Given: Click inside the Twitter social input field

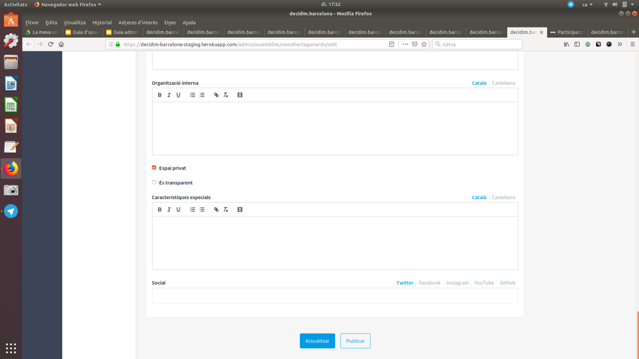Looking at the screenshot, I should (335, 295).
